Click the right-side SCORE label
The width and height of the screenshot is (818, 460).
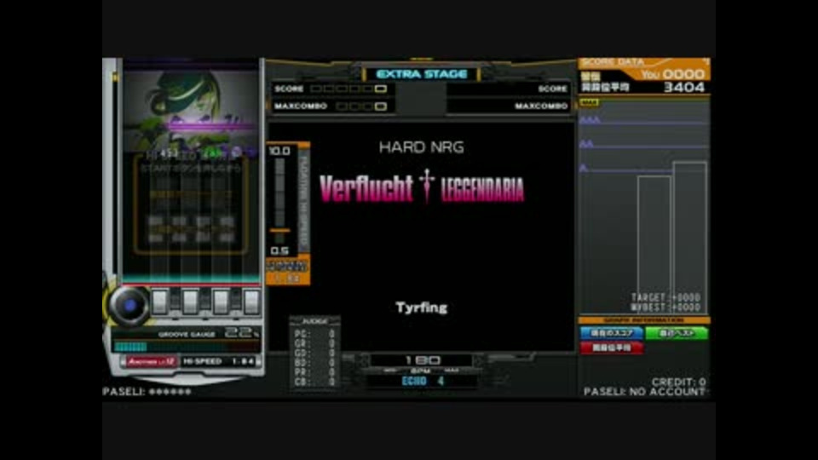[552, 89]
